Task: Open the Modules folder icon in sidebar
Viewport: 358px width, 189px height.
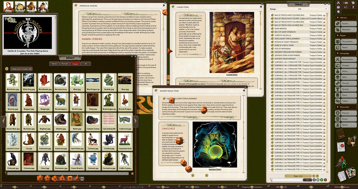Action: click(338, 29)
